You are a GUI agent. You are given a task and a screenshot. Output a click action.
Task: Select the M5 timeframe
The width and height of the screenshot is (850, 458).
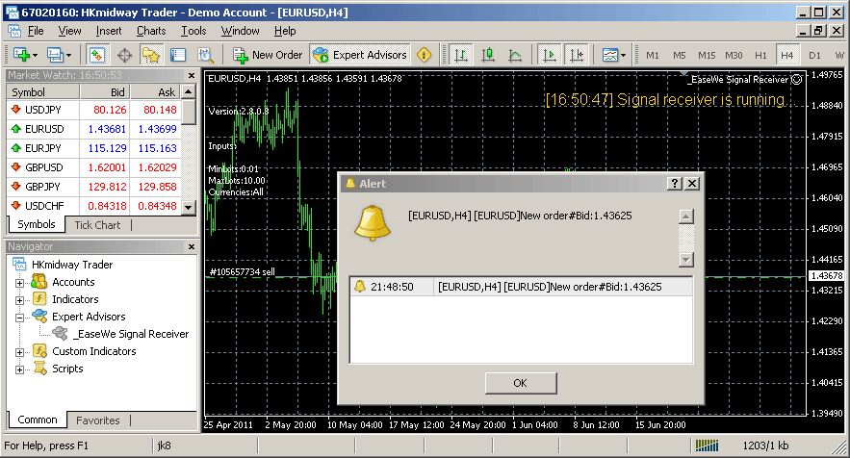pos(680,55)
